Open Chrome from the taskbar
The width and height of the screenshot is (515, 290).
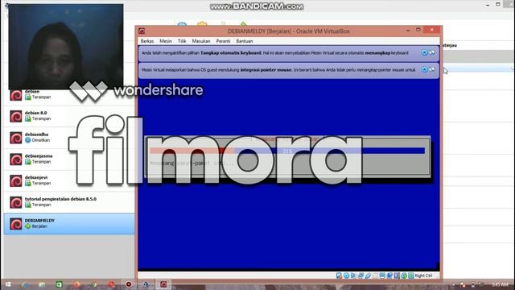[x=93, y=284]
